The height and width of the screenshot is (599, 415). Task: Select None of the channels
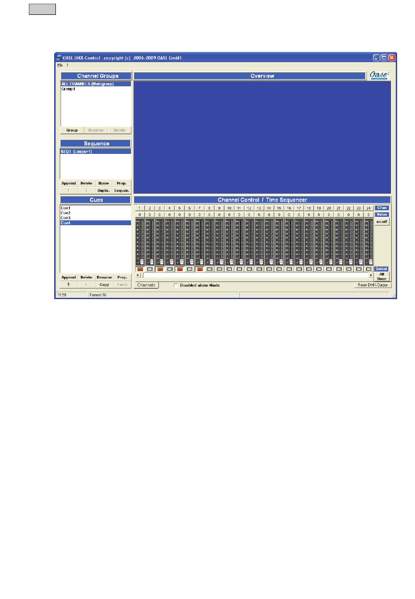coord(382,279)
